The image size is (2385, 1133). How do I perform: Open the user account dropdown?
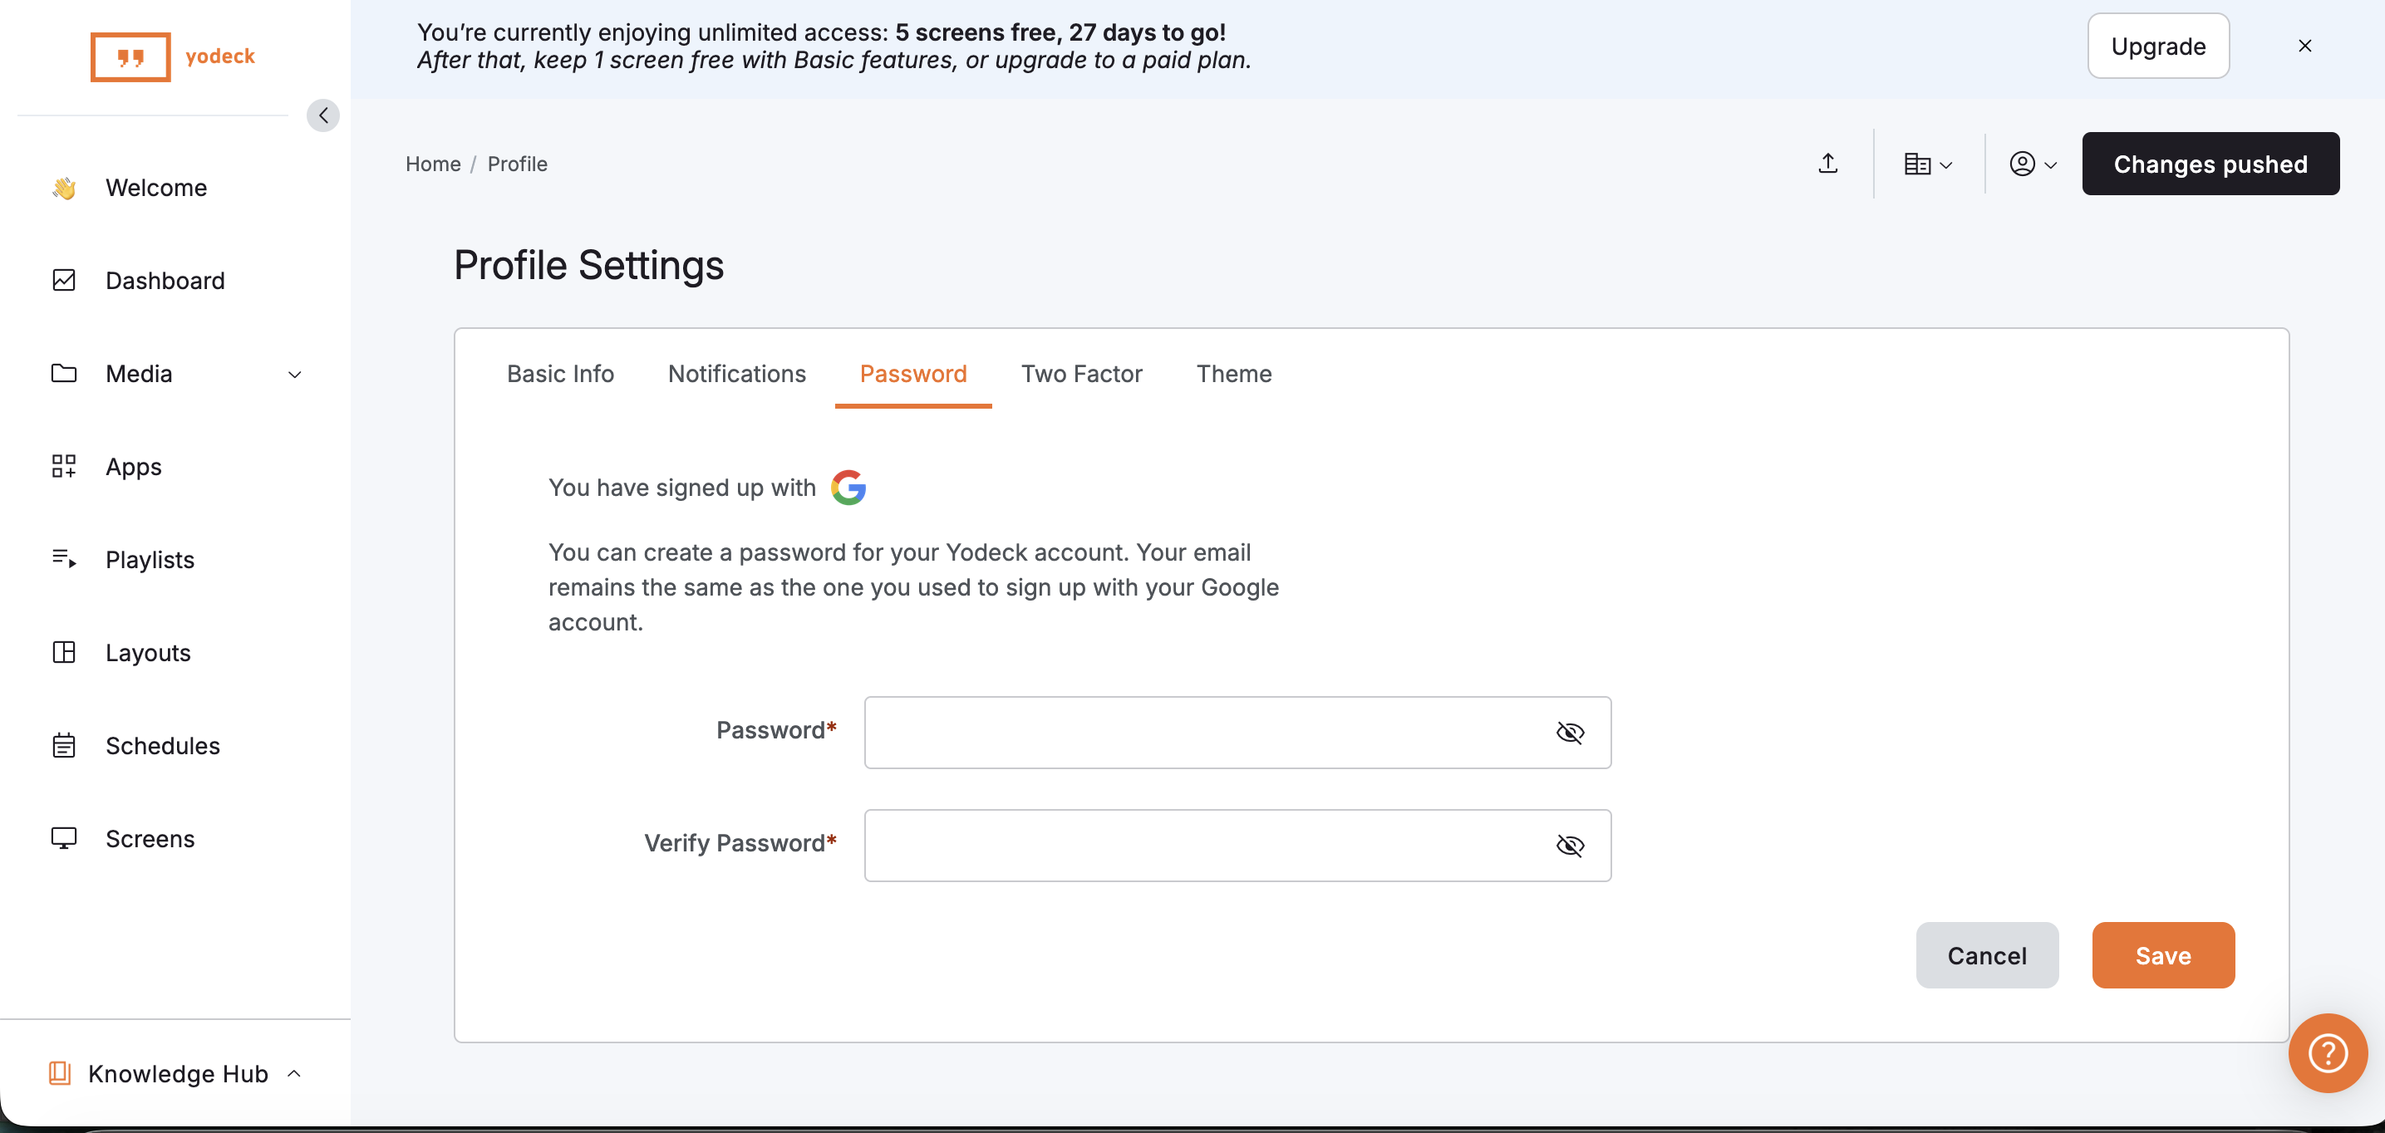[2033, 164]
